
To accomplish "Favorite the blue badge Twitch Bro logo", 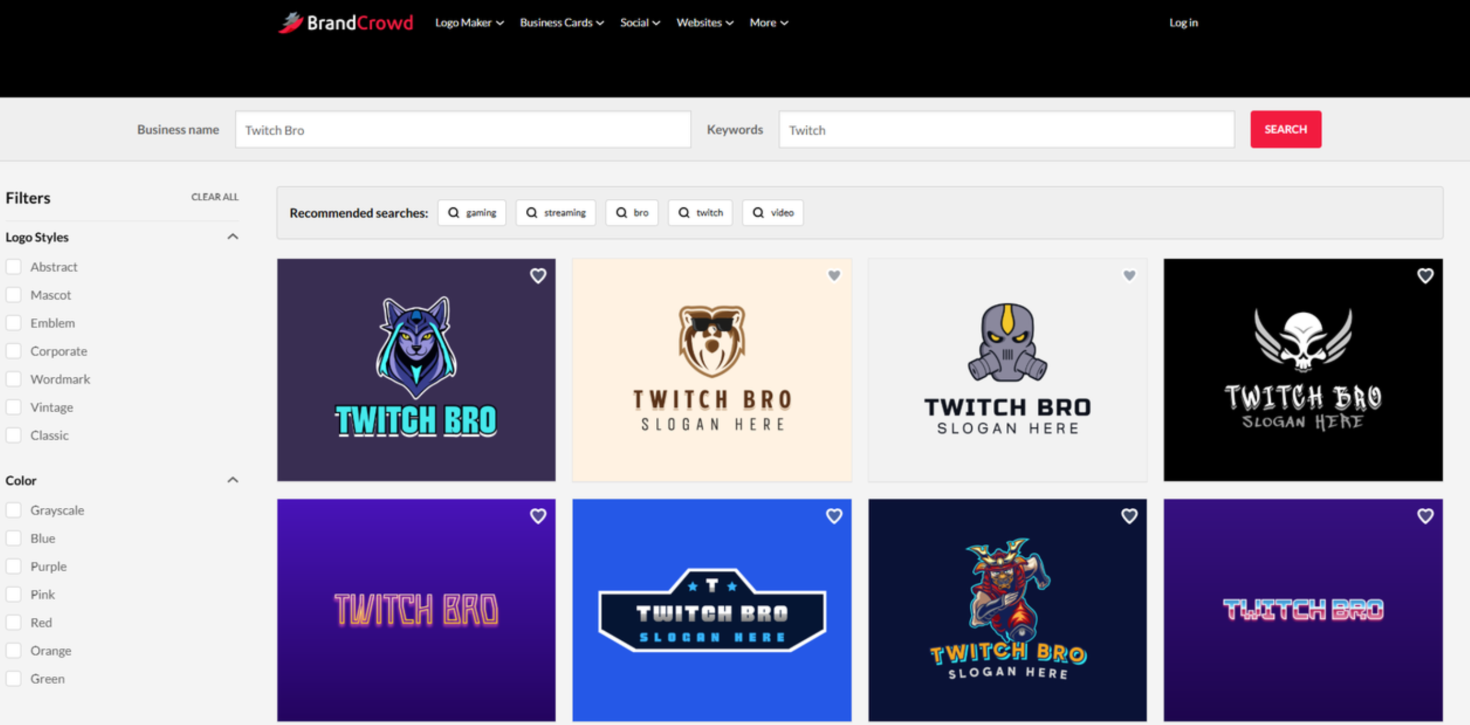I will click(x=834, y=516).
